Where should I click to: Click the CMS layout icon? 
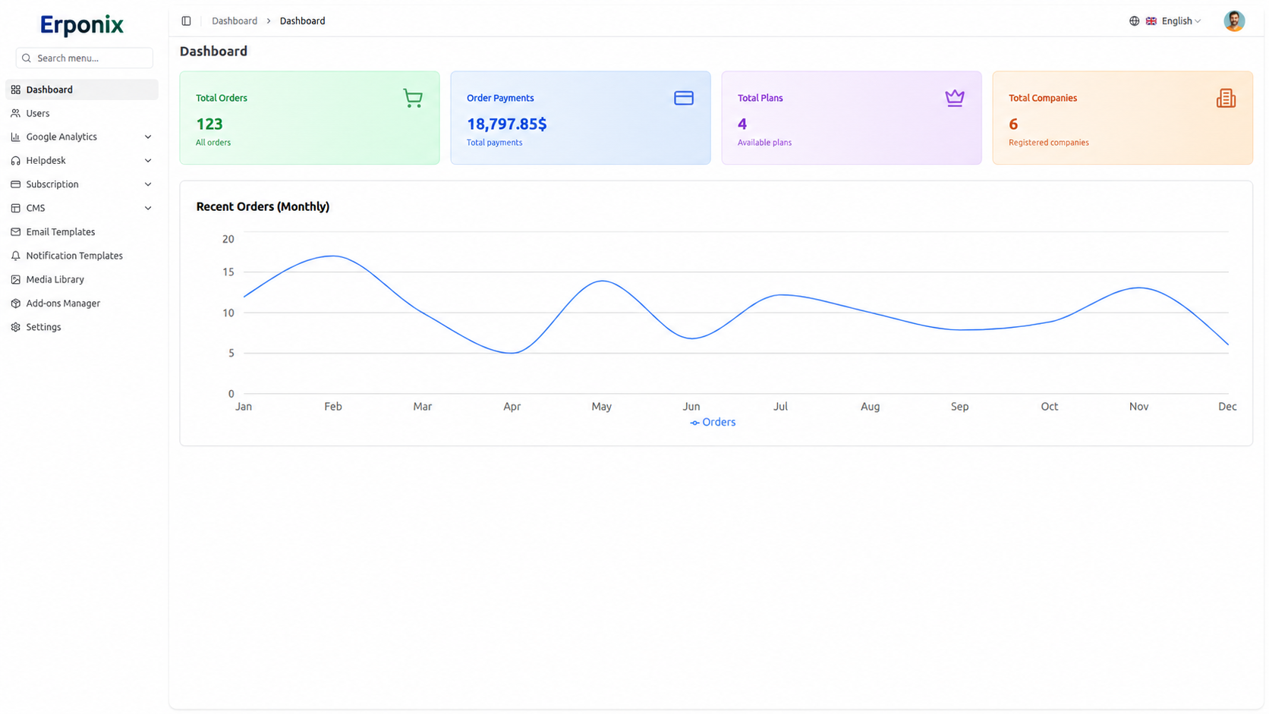16,208
